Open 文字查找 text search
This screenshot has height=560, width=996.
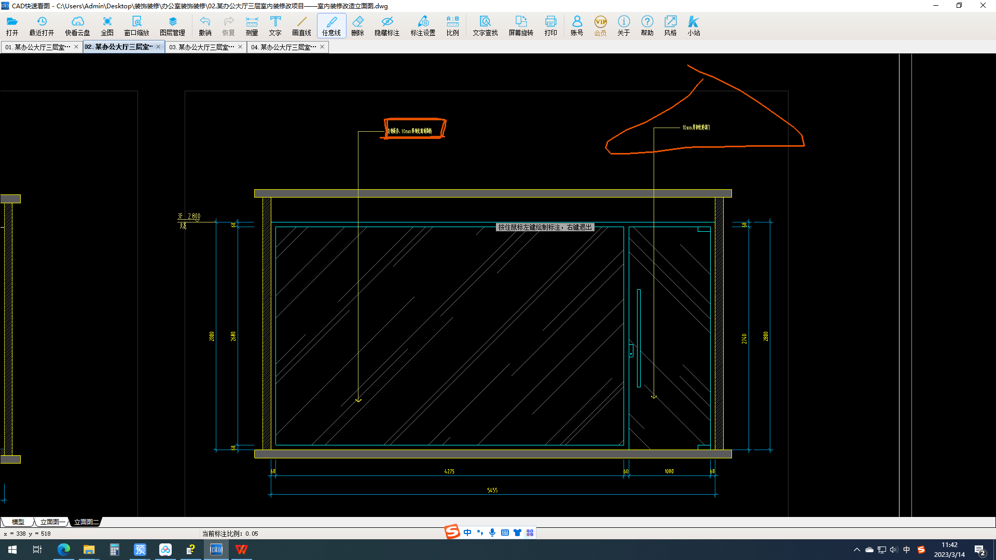coord(485,26)
